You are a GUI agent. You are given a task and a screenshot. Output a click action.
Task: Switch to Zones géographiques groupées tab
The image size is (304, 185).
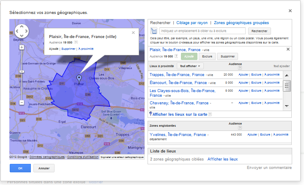click(x=241, y=23)
